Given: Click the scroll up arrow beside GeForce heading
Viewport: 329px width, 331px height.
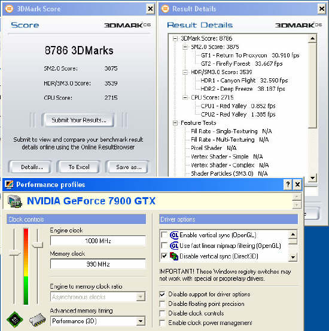Looking at the screenshot, I should point(297,197).
